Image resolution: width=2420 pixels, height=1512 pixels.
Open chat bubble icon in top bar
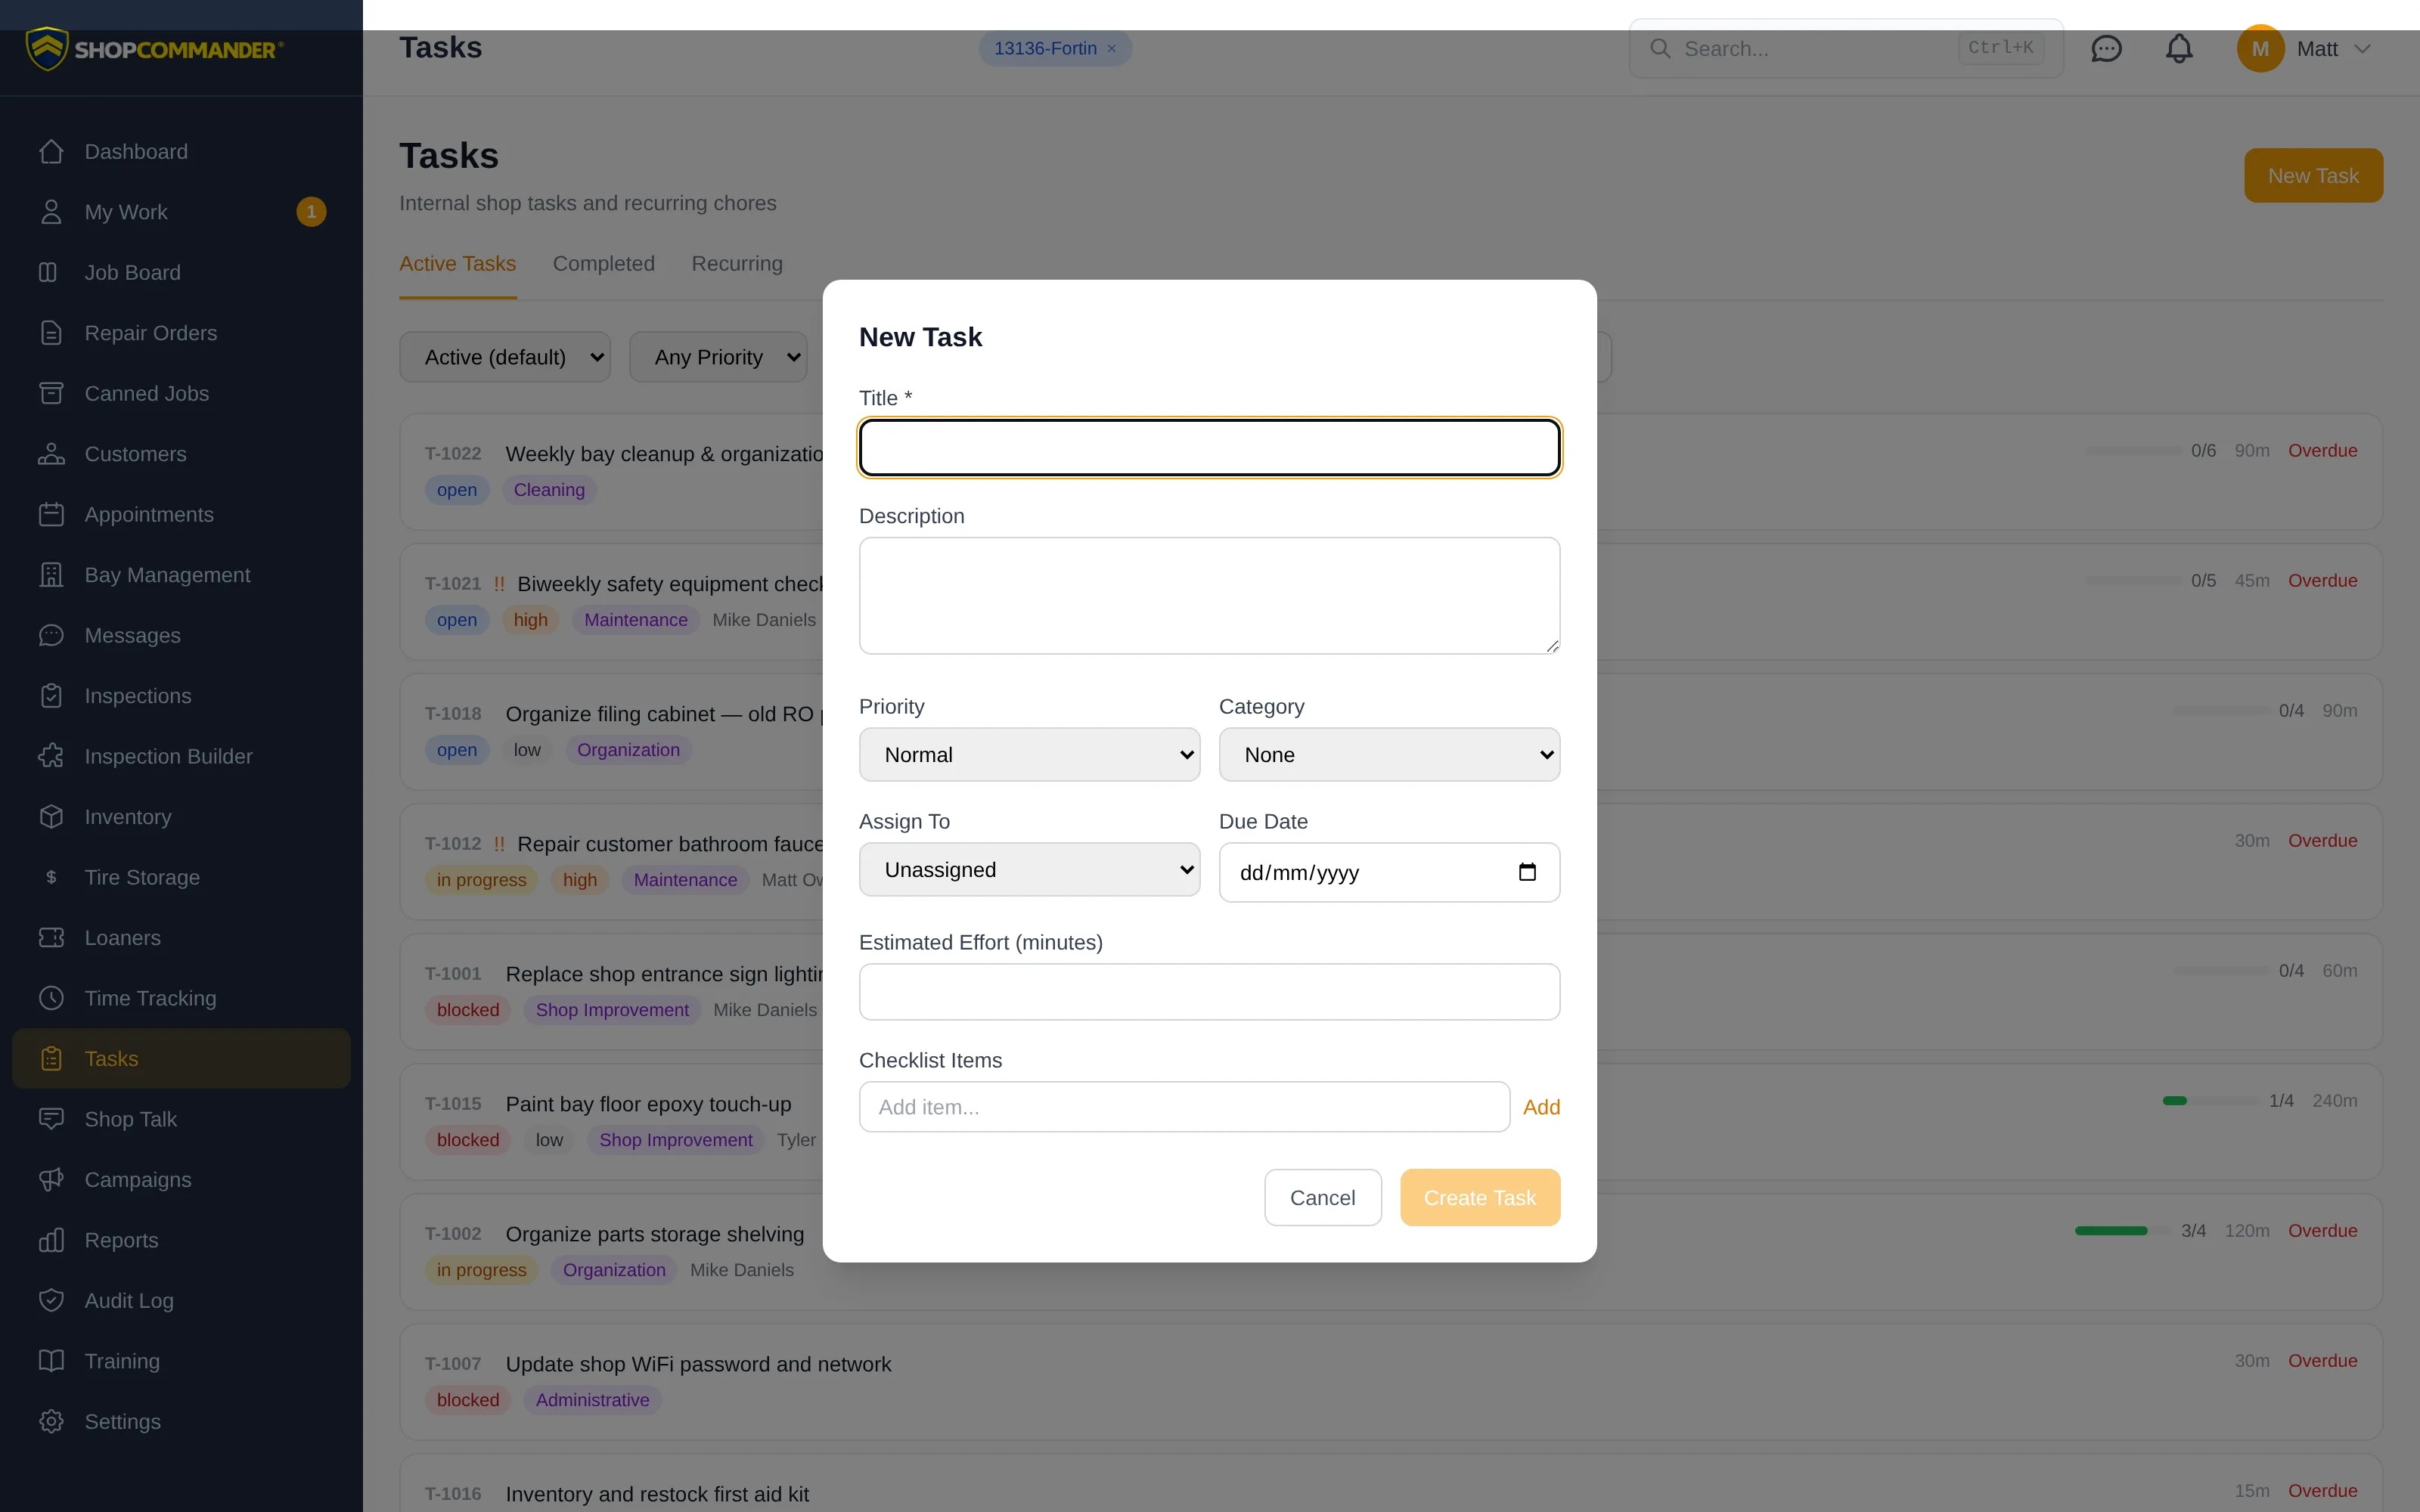tap(2106, 49)
